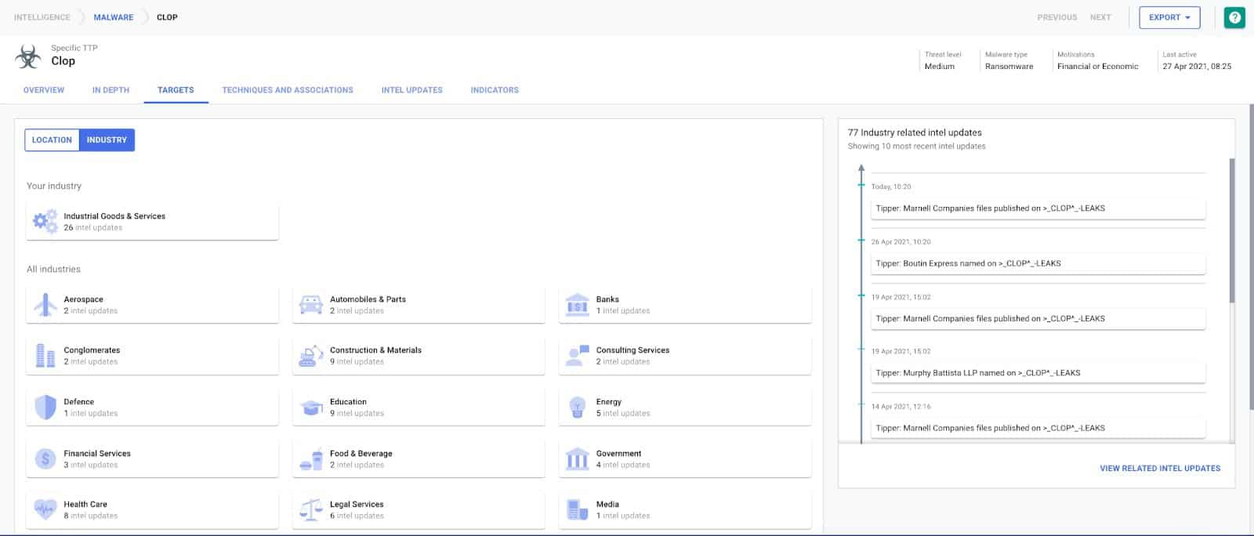Click the Defence shield icon
Screen dimensions: 1254x536
[x=45, y=407]
